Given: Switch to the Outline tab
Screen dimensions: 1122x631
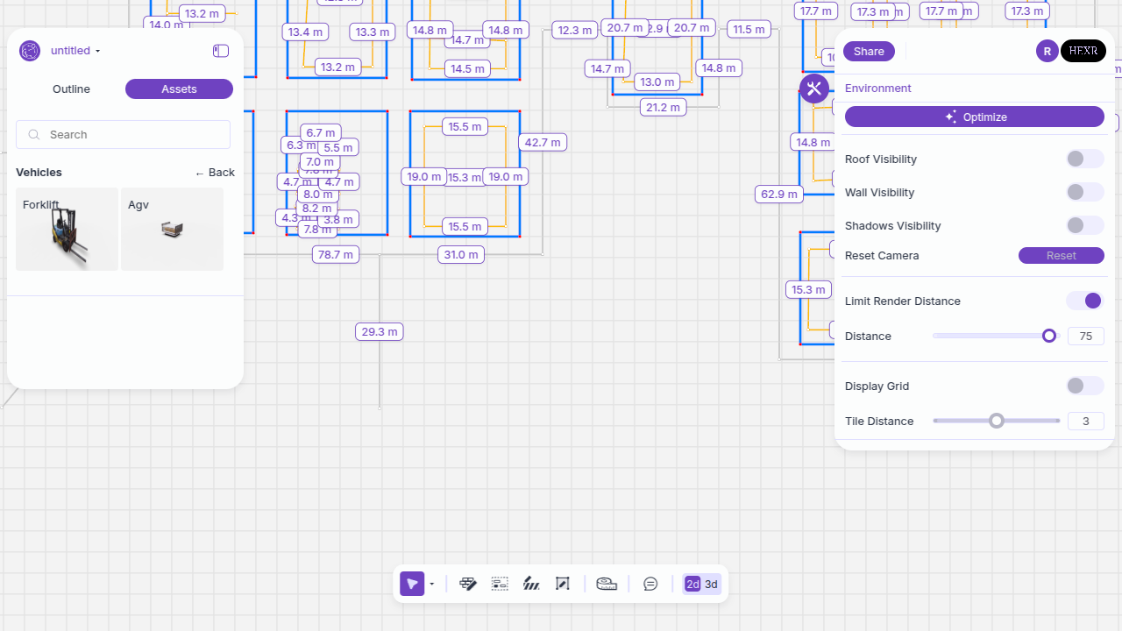Looking at the screenshot, I should point(71,89).
